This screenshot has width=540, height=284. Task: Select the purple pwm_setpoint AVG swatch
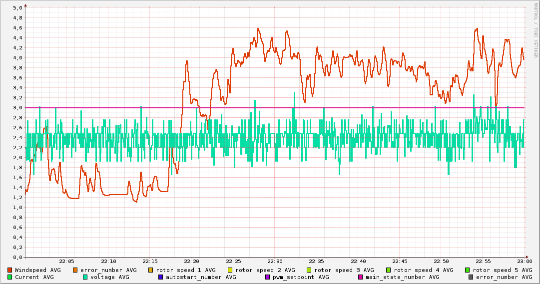point(267,277)
